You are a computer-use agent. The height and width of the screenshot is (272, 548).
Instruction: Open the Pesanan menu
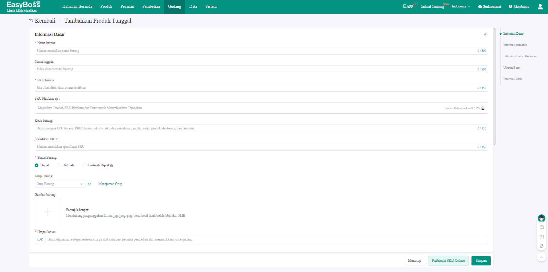127,6
